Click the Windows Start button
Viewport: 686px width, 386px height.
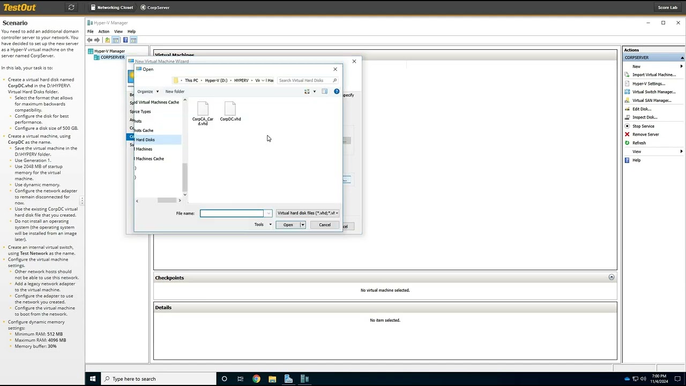point(92,378)
